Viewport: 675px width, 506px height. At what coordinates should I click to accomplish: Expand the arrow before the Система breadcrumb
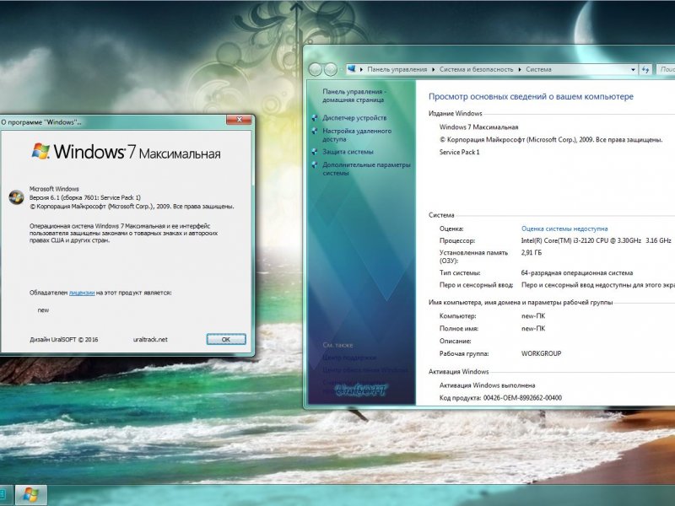[x=520, y=69]
